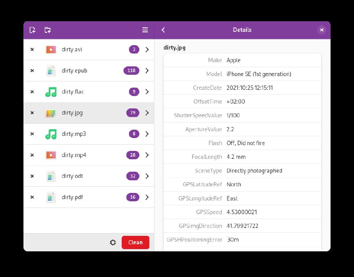Select the dirty.mp3 row in the list

[88, 134]
